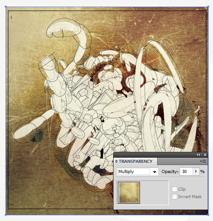Select the top-right selection handle of texture
This screenshot has width=213, height=221.
tap(208, 7)
